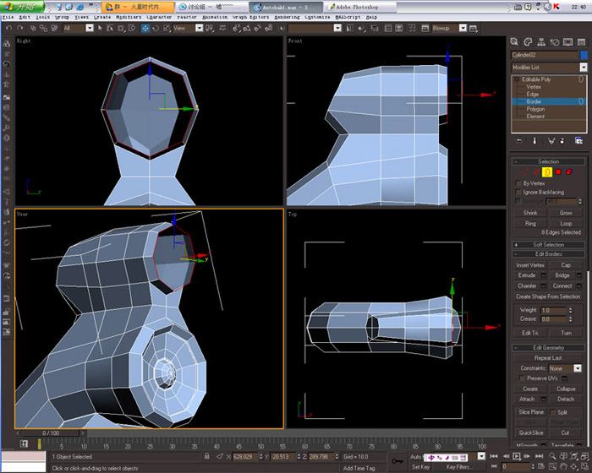Open the Hierarchy command panel tab

pos(541,42)
